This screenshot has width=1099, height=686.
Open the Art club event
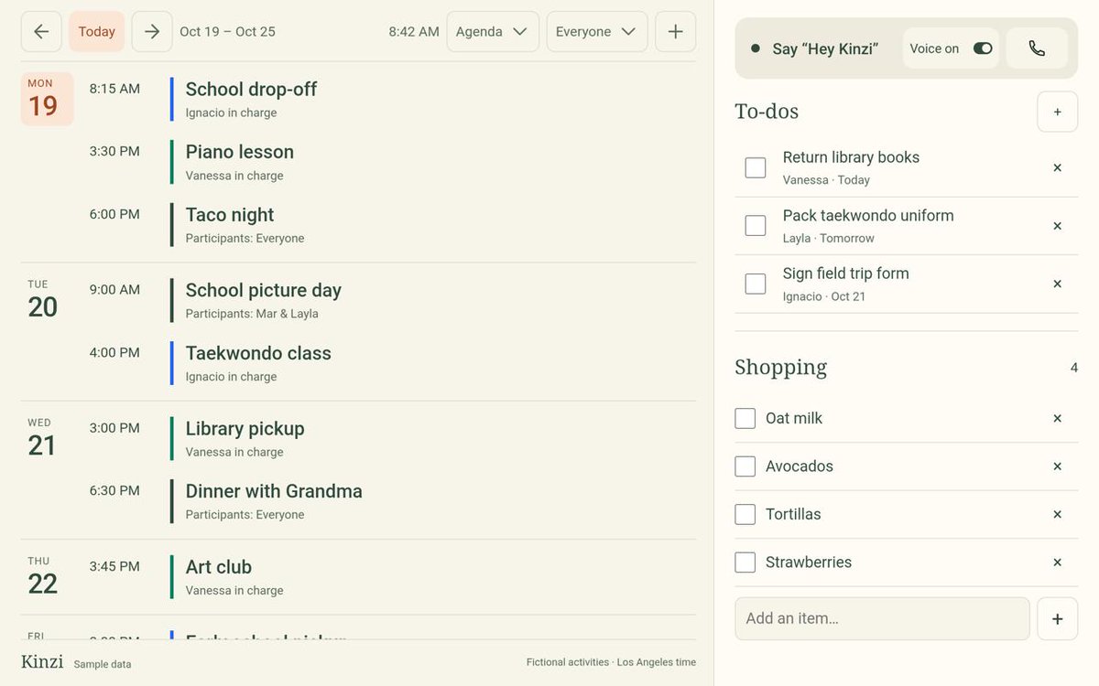tap(432, 577)
